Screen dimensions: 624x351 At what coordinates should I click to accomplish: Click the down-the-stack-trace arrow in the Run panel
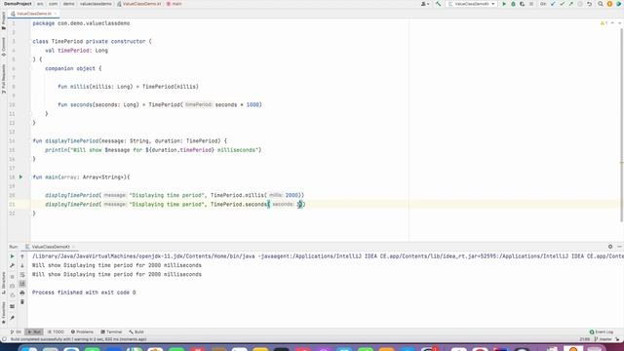pyautogui.click(x=22, y=265)
